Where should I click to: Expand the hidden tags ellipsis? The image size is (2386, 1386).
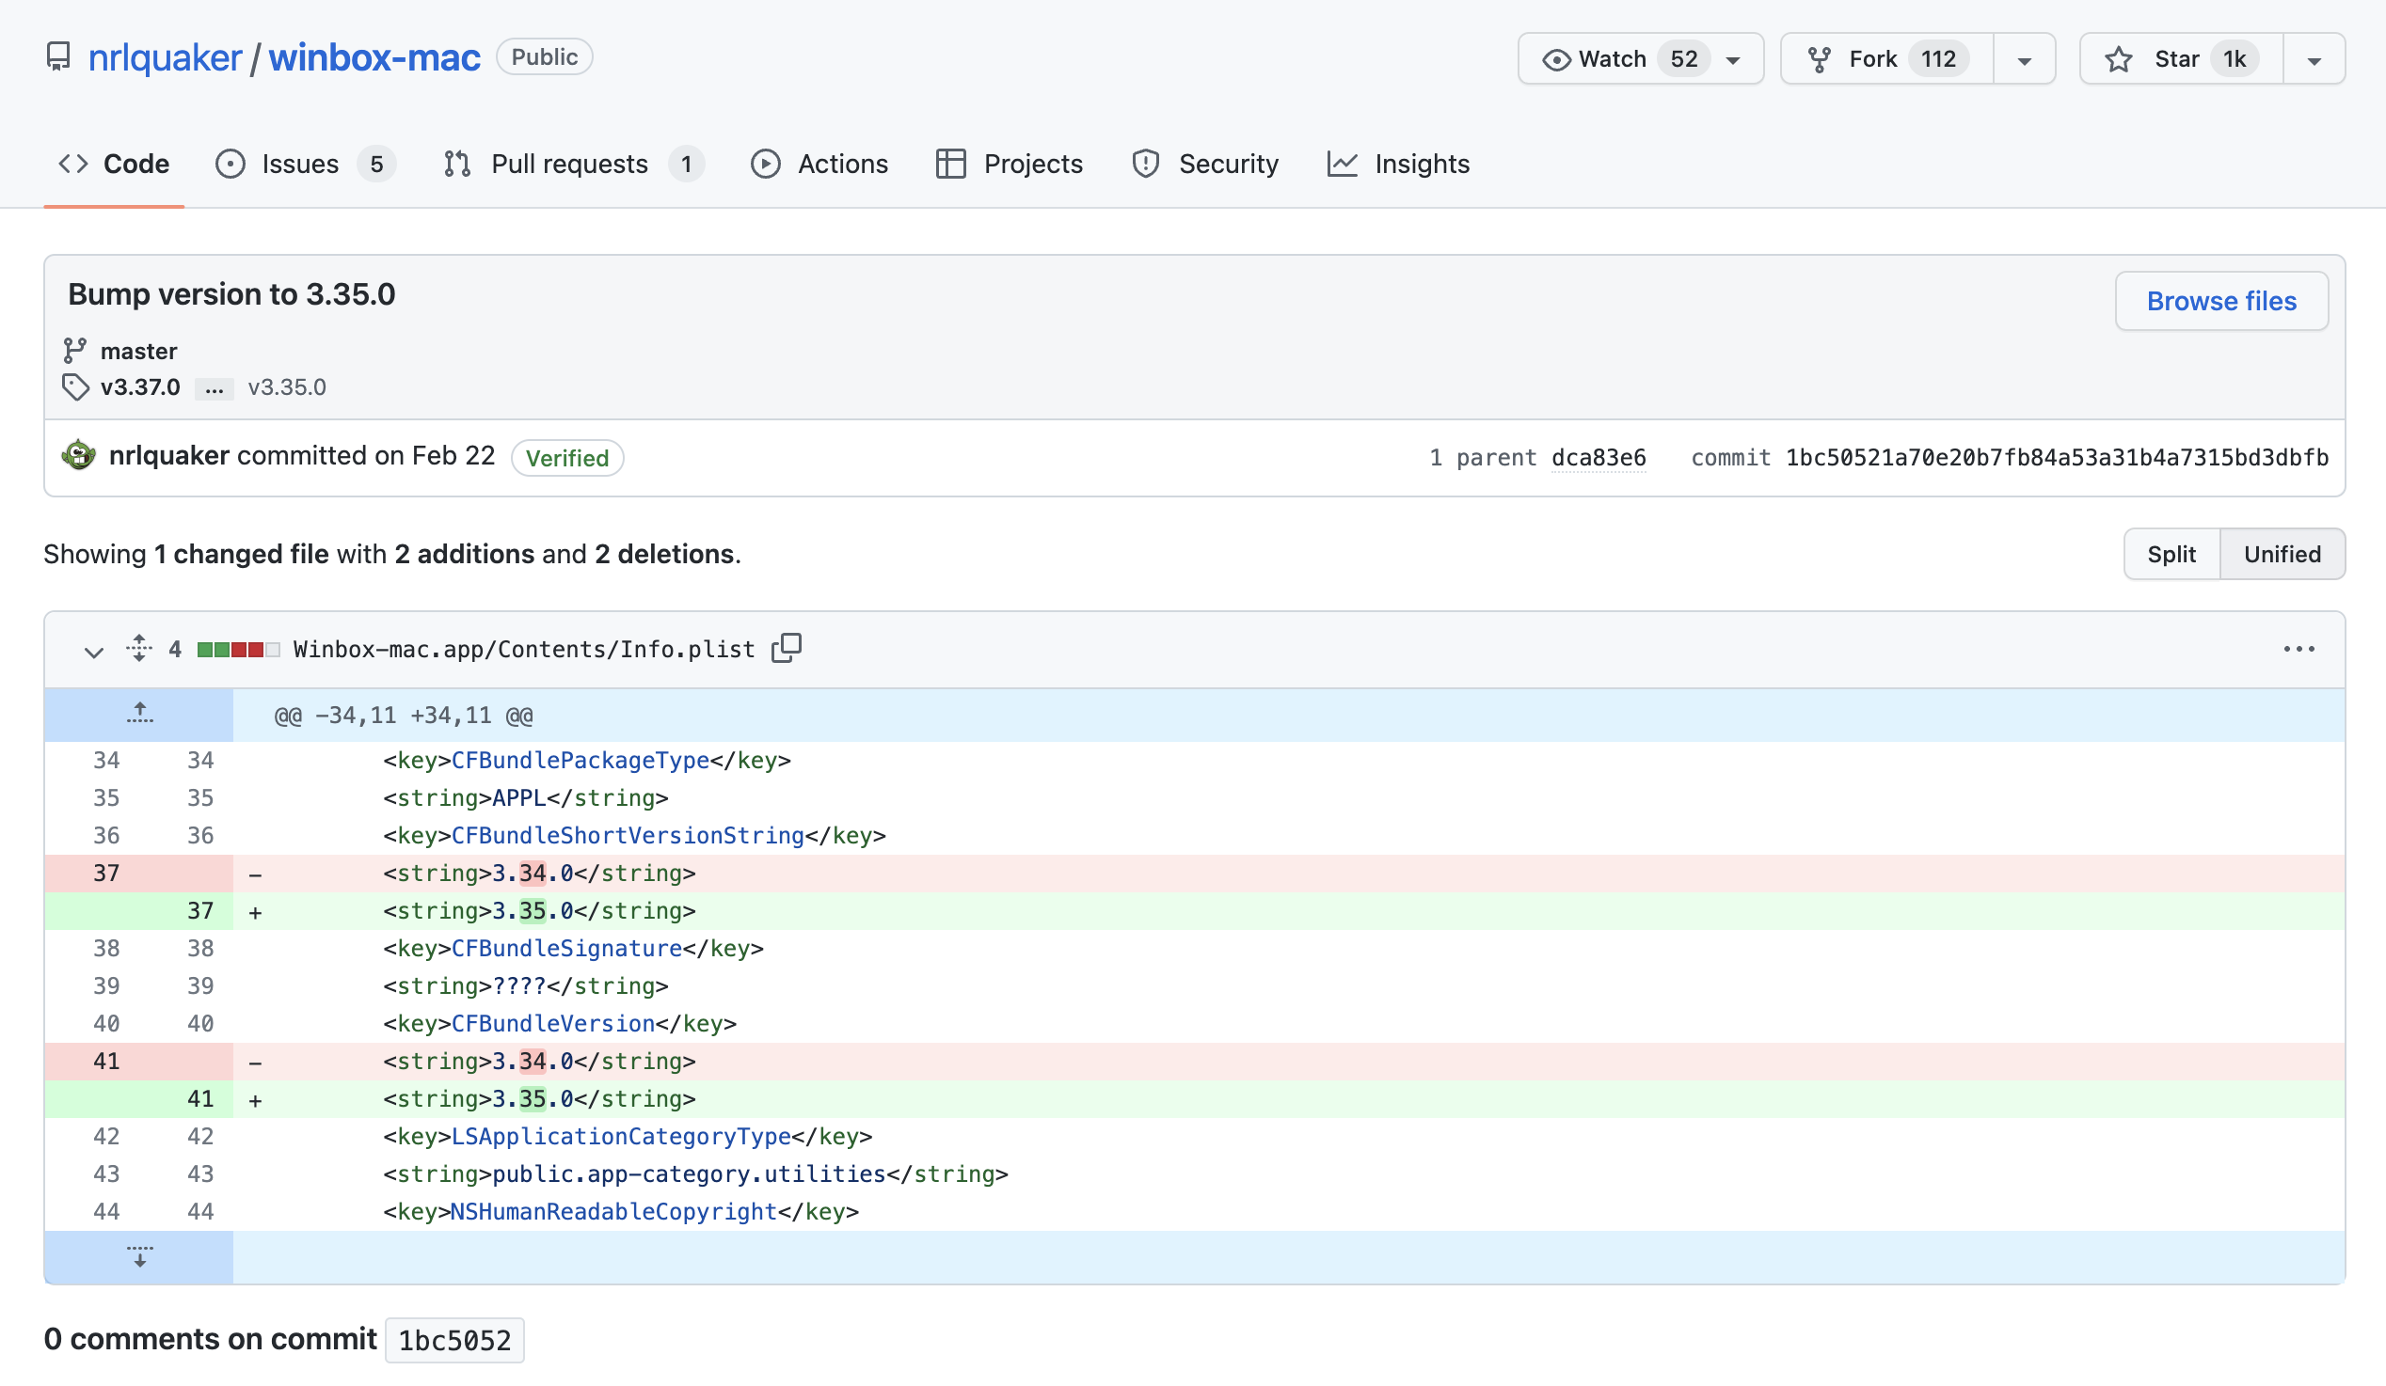click(x=214, y=388)
